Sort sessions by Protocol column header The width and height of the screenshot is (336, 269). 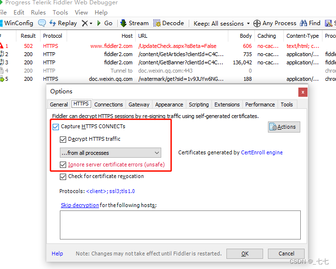53,36
